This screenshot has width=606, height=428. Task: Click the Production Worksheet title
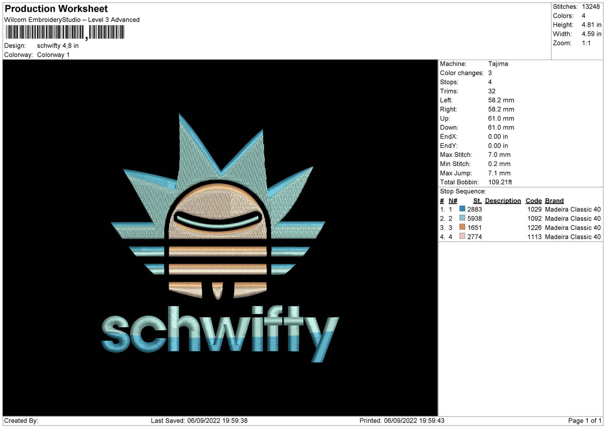(x=56, y=9)
